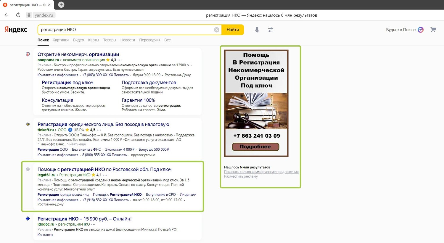The image size is (444, 243).
Task: Click the Yandex logo
Action: coord(16,30)
